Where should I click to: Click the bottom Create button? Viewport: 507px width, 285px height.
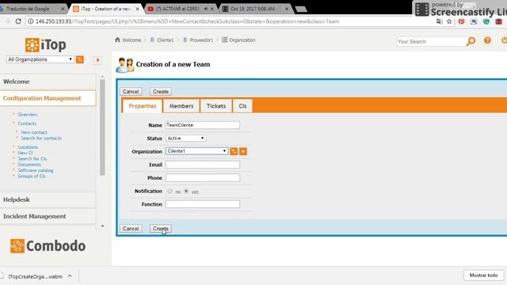point(160,229)
